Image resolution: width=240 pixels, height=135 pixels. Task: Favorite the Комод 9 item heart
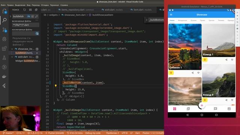click(x=232, y=100)
